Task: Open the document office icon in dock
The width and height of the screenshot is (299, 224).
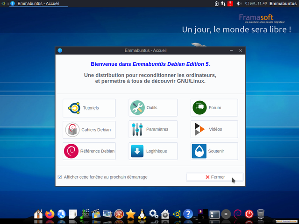Action: 73,214
